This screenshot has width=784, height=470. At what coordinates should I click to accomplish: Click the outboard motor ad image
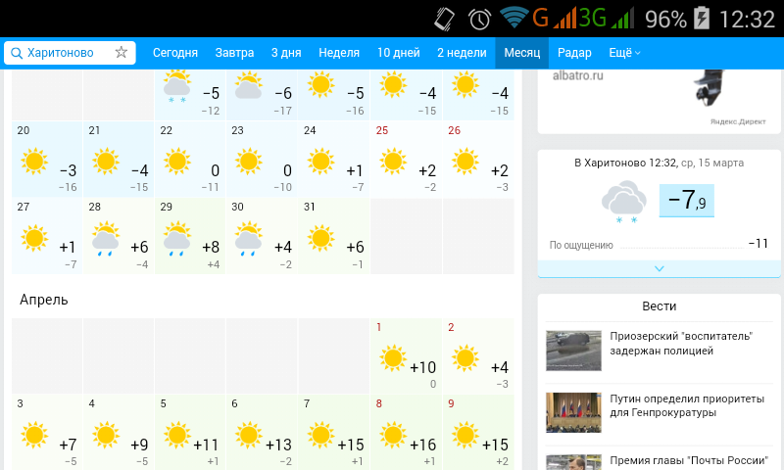click(x=710, y=87)
